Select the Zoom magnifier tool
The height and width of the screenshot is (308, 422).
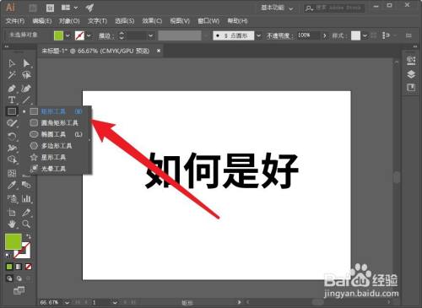tap(26, 224)
